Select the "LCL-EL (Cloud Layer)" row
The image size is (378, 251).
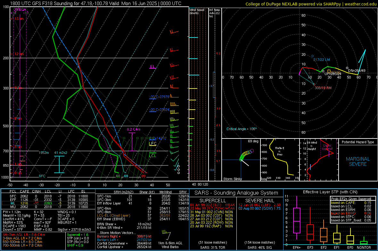point(143,215)
